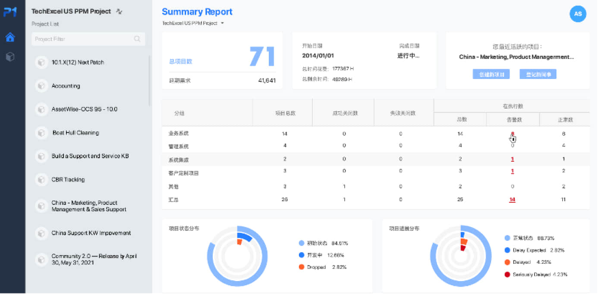Select China - Marketing, Product Management & Sales Support in the project list
The image size is (598, 294).
89,206
